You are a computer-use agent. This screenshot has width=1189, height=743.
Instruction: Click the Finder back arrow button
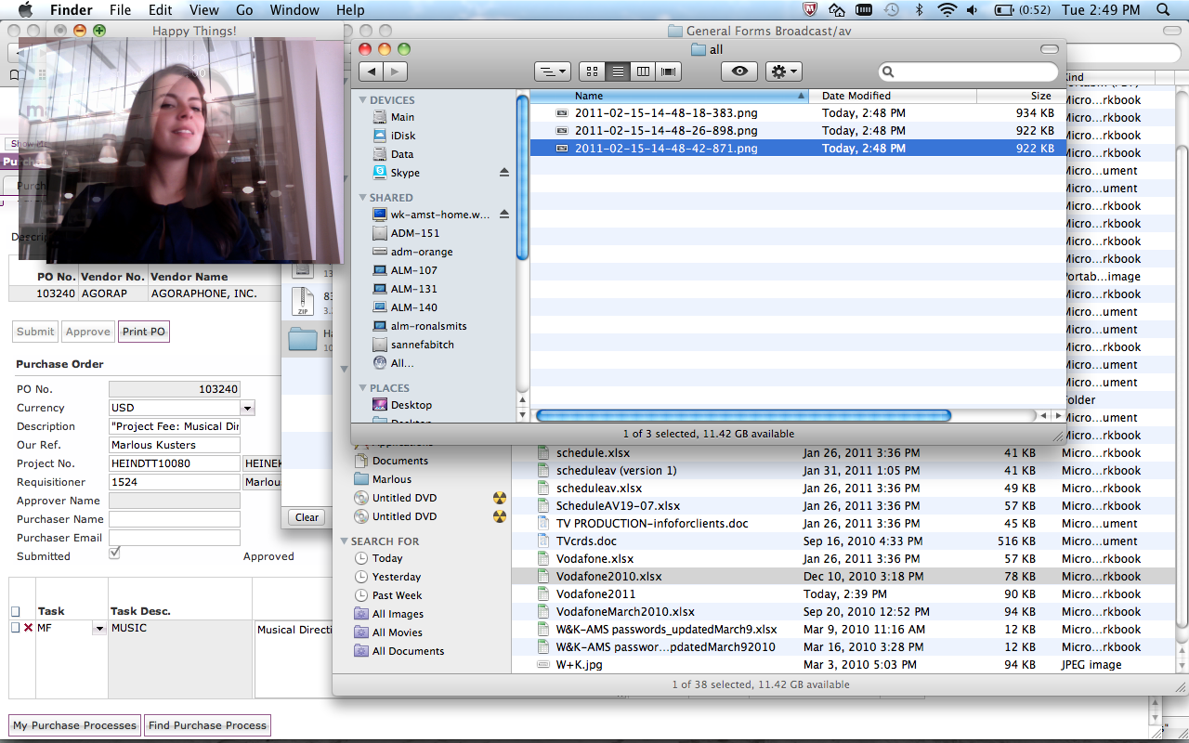(x=371, y=72)
